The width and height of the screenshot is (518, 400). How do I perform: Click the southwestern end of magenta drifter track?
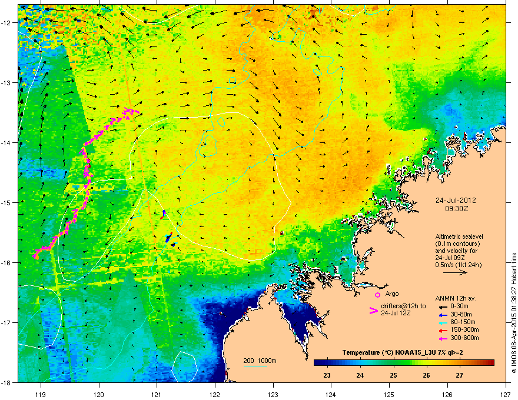pos(36,256)
